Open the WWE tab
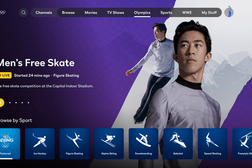 click(x=187, y=13)
